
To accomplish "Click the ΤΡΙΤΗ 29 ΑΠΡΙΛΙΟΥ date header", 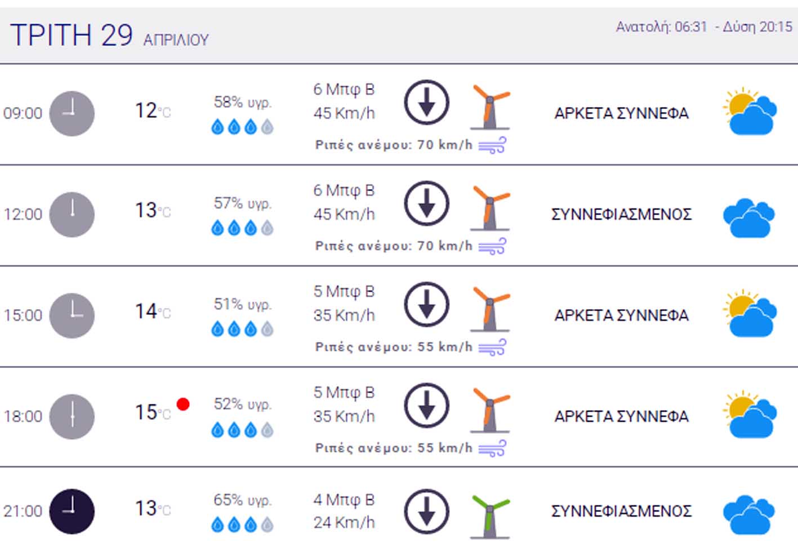I will click(x=109, y=35).
